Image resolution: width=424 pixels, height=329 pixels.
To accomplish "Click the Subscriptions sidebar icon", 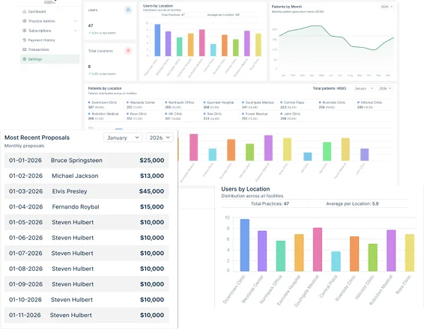I will click(24, 31).
